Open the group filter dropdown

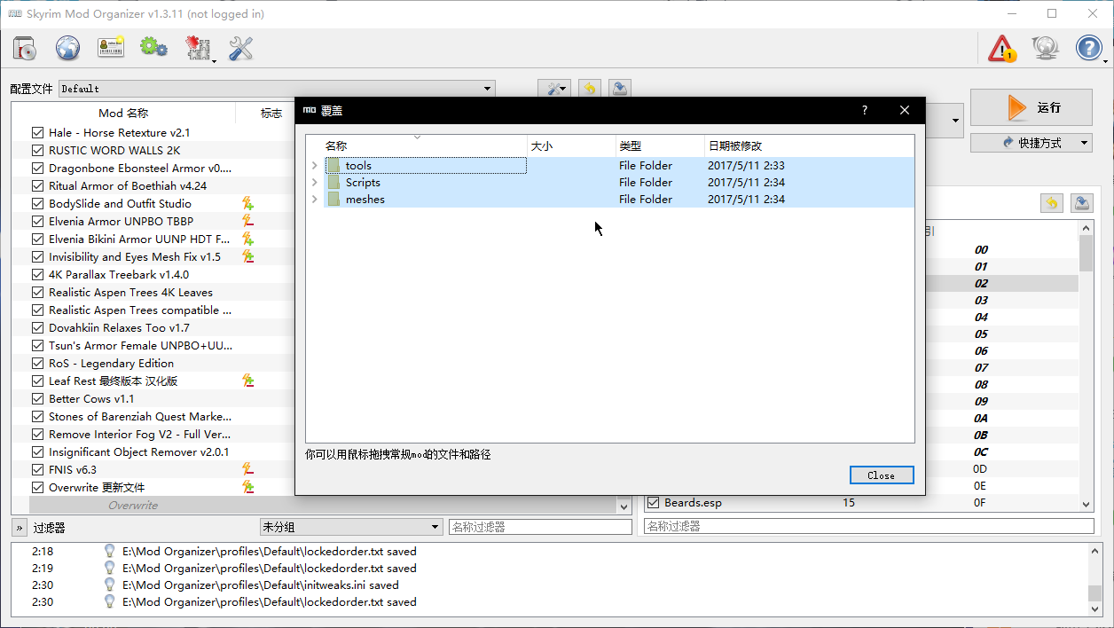[350, 527]
